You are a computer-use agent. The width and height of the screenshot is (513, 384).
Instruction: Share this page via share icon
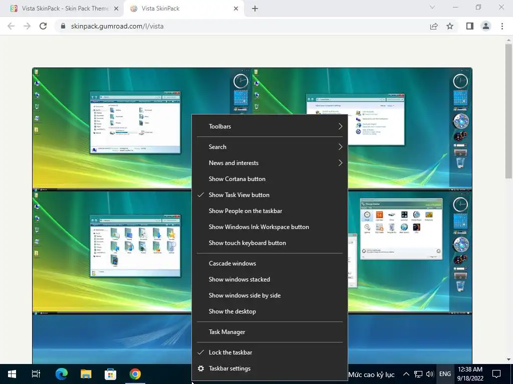pyautogui.click(x=434, y=26)
